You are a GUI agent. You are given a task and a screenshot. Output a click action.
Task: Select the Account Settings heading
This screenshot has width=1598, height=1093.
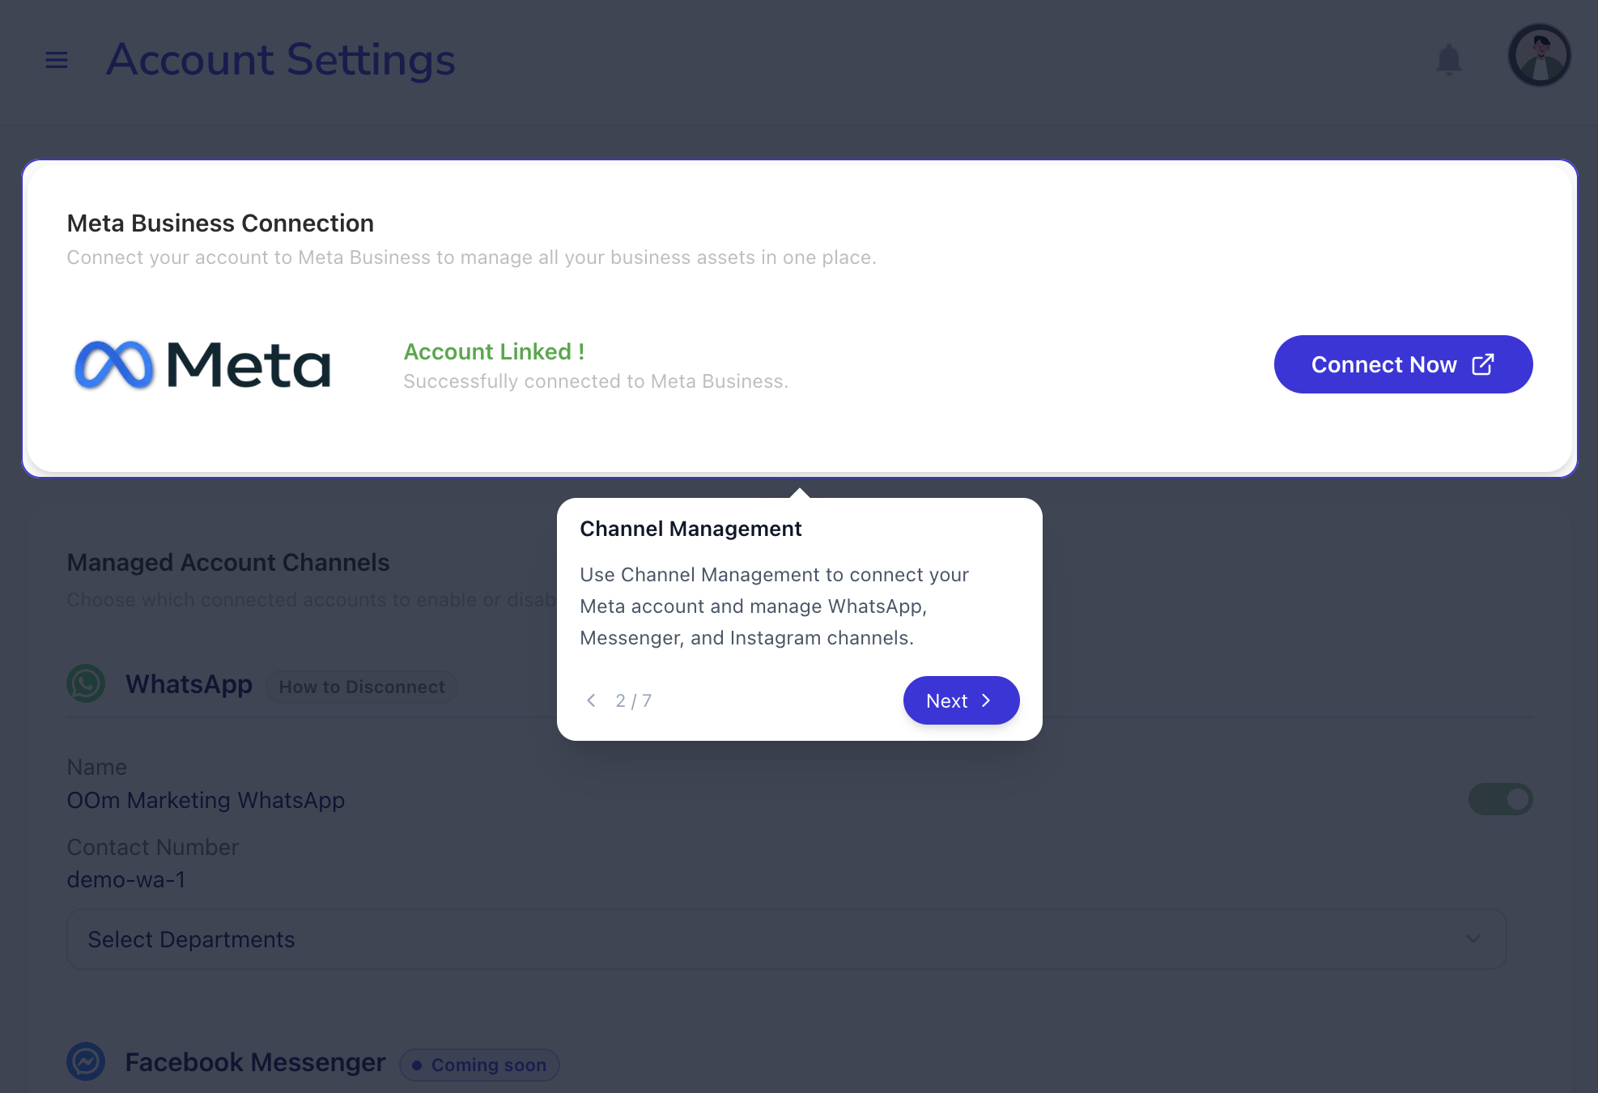[x=280, y=60]
